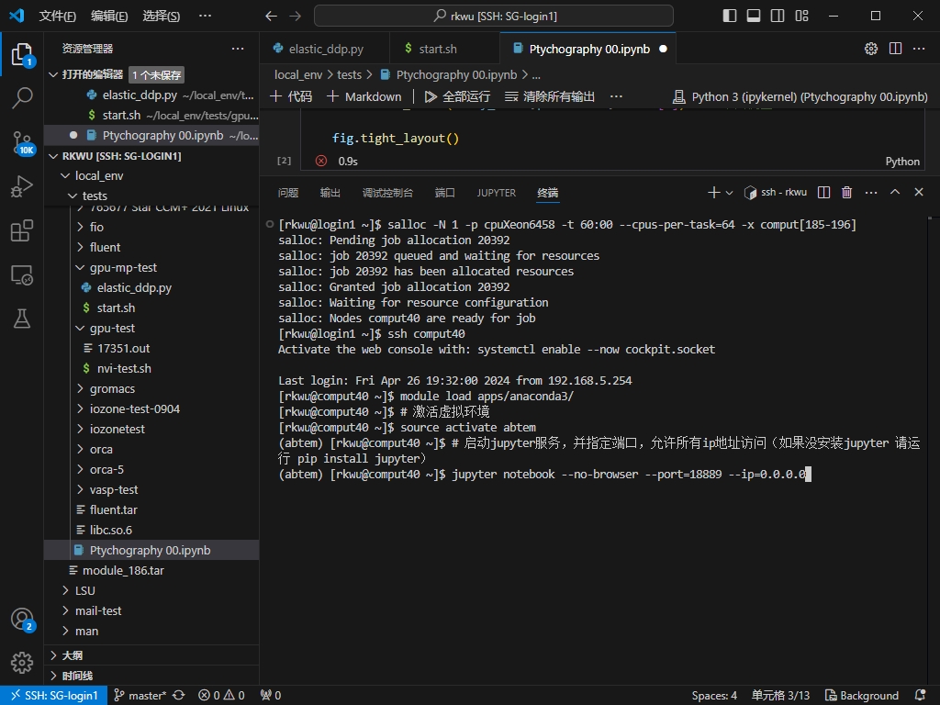Image resolution: width=940 pixels, height=705 pixels.
Task: Open Customize Layout icon
Action: [x=801, y=17]
